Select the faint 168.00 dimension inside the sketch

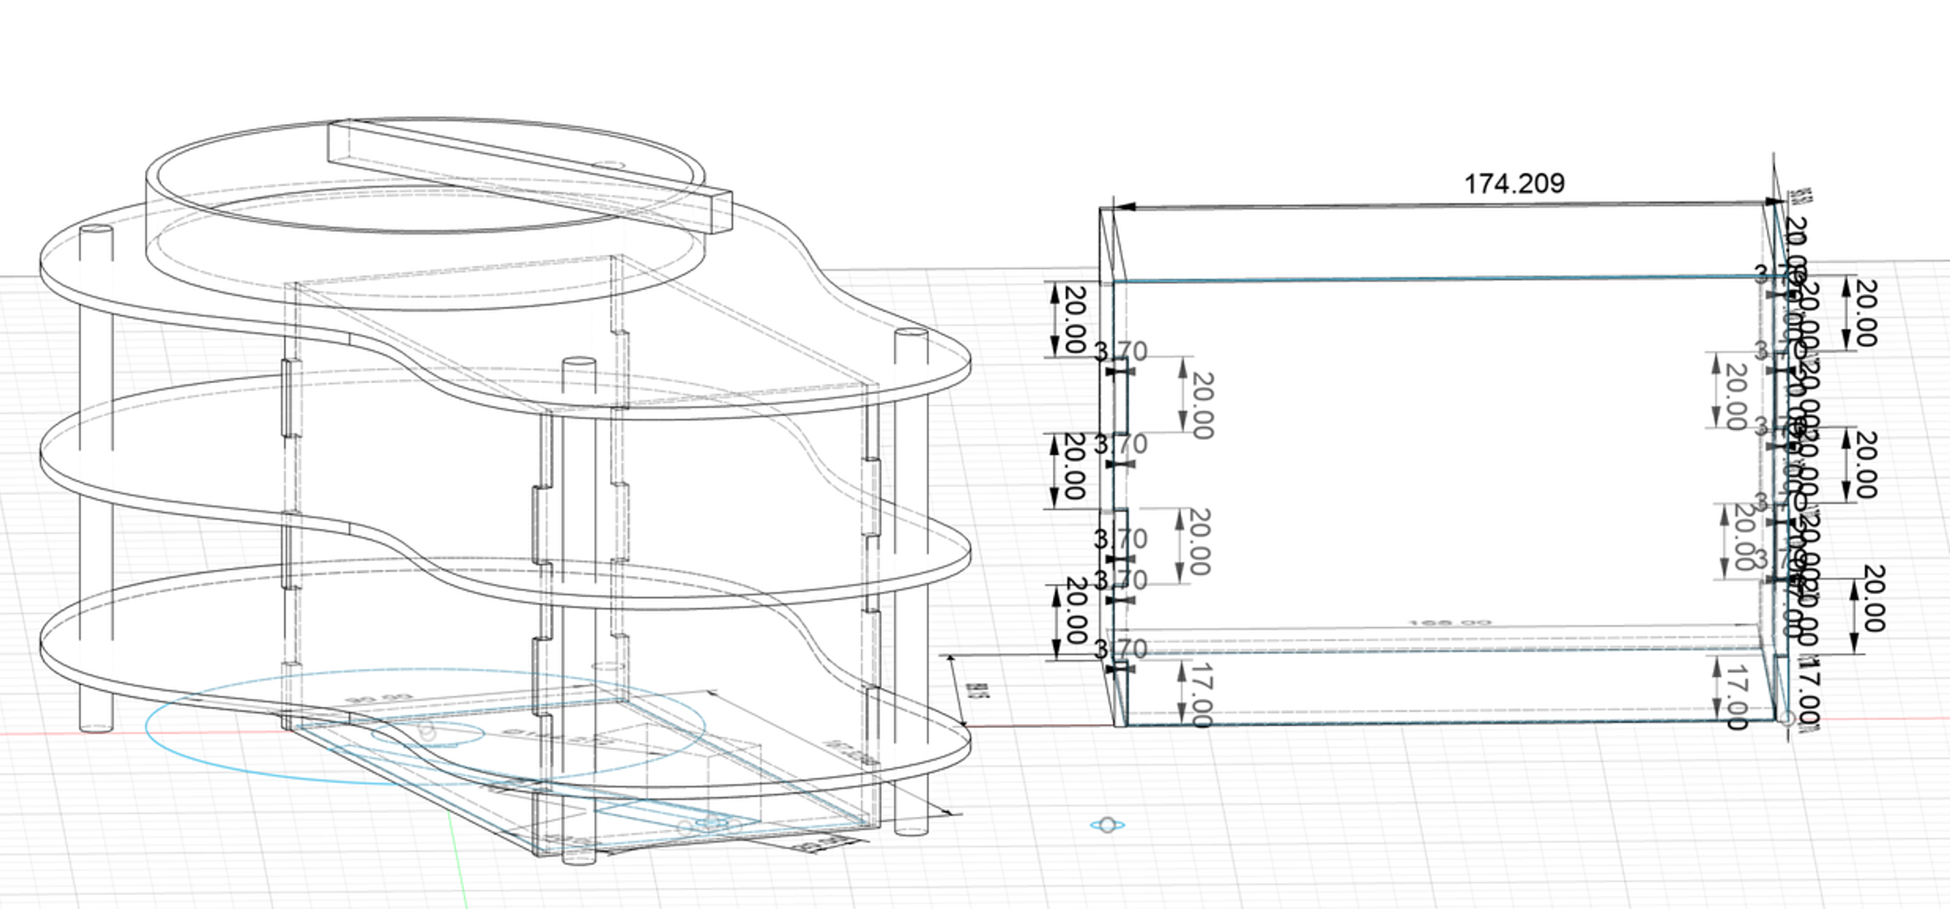1450,623
